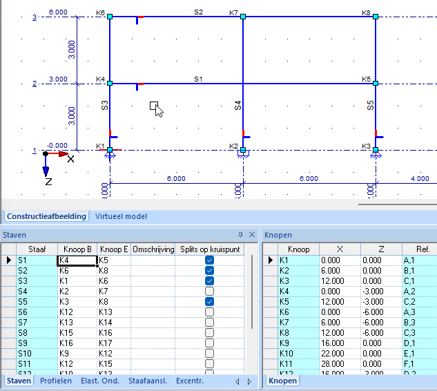This screenshot has width=437, height=391.
Task: Pin the Staven panel
Action: [x=240, y=235]
